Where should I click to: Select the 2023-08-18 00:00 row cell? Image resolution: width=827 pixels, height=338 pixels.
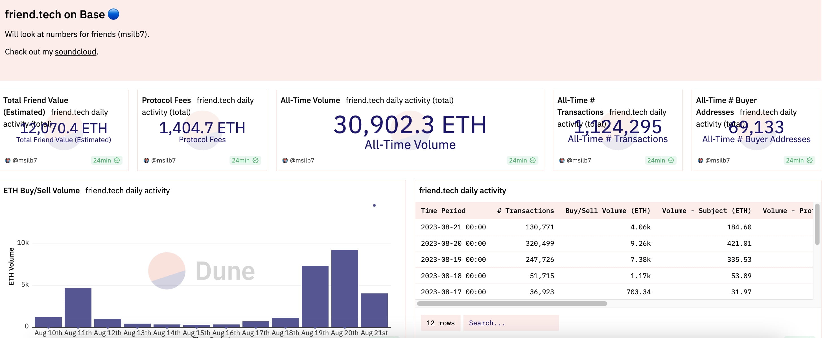[453, 276]
